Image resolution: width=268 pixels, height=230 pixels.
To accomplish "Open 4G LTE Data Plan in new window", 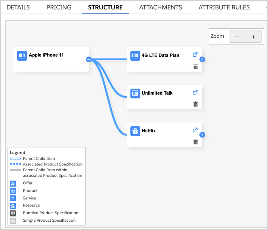I will [195, 55].
